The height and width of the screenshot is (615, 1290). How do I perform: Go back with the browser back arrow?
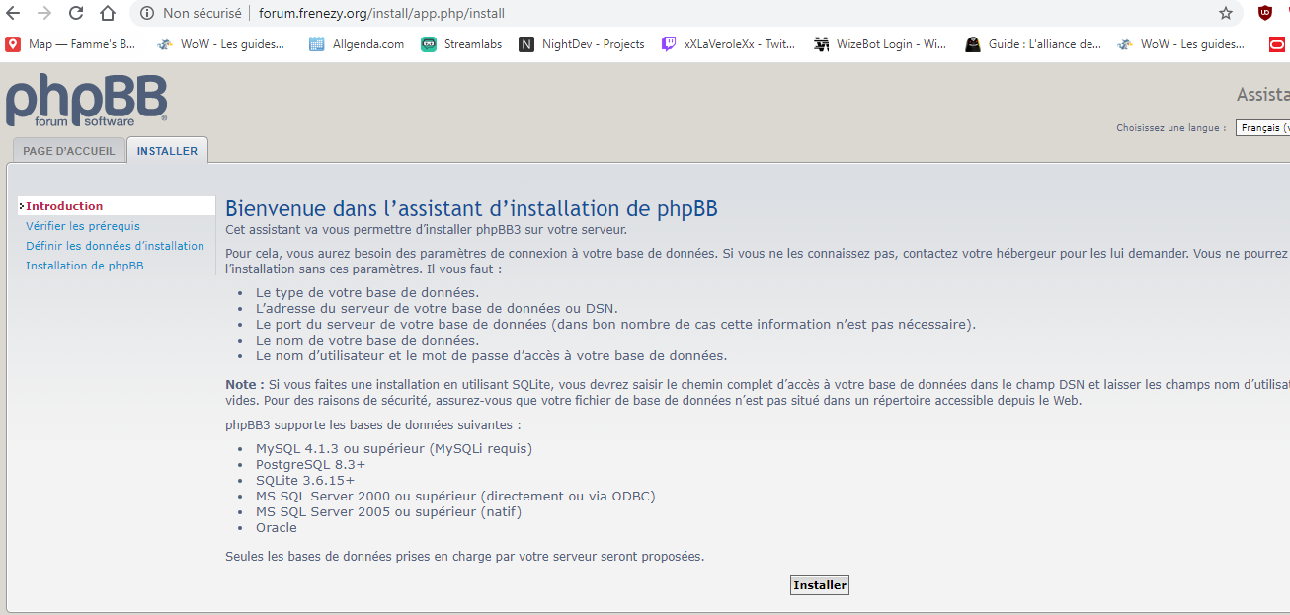[13, 13]
